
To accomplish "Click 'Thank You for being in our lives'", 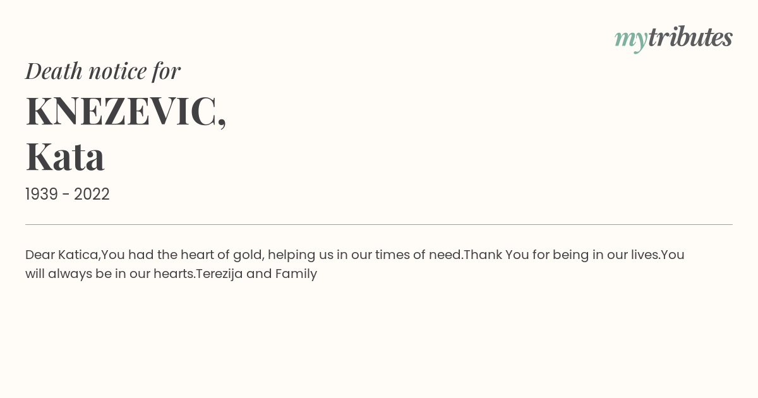I will click(x=561, y=255).
